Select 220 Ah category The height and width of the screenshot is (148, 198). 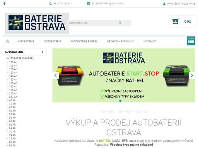click(x=13, y=93)
